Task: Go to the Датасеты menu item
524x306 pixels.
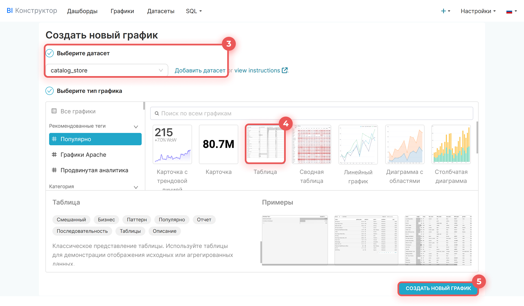Action: point(160,11)
